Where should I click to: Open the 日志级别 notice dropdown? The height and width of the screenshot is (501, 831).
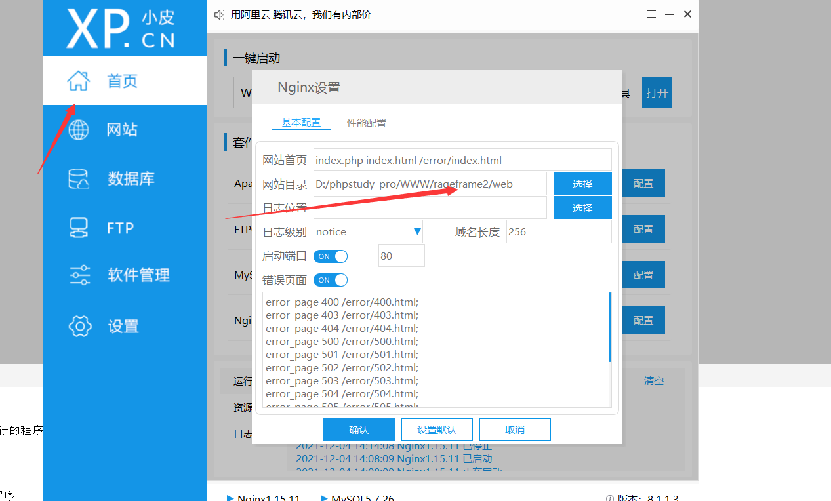tap(368, 231)
